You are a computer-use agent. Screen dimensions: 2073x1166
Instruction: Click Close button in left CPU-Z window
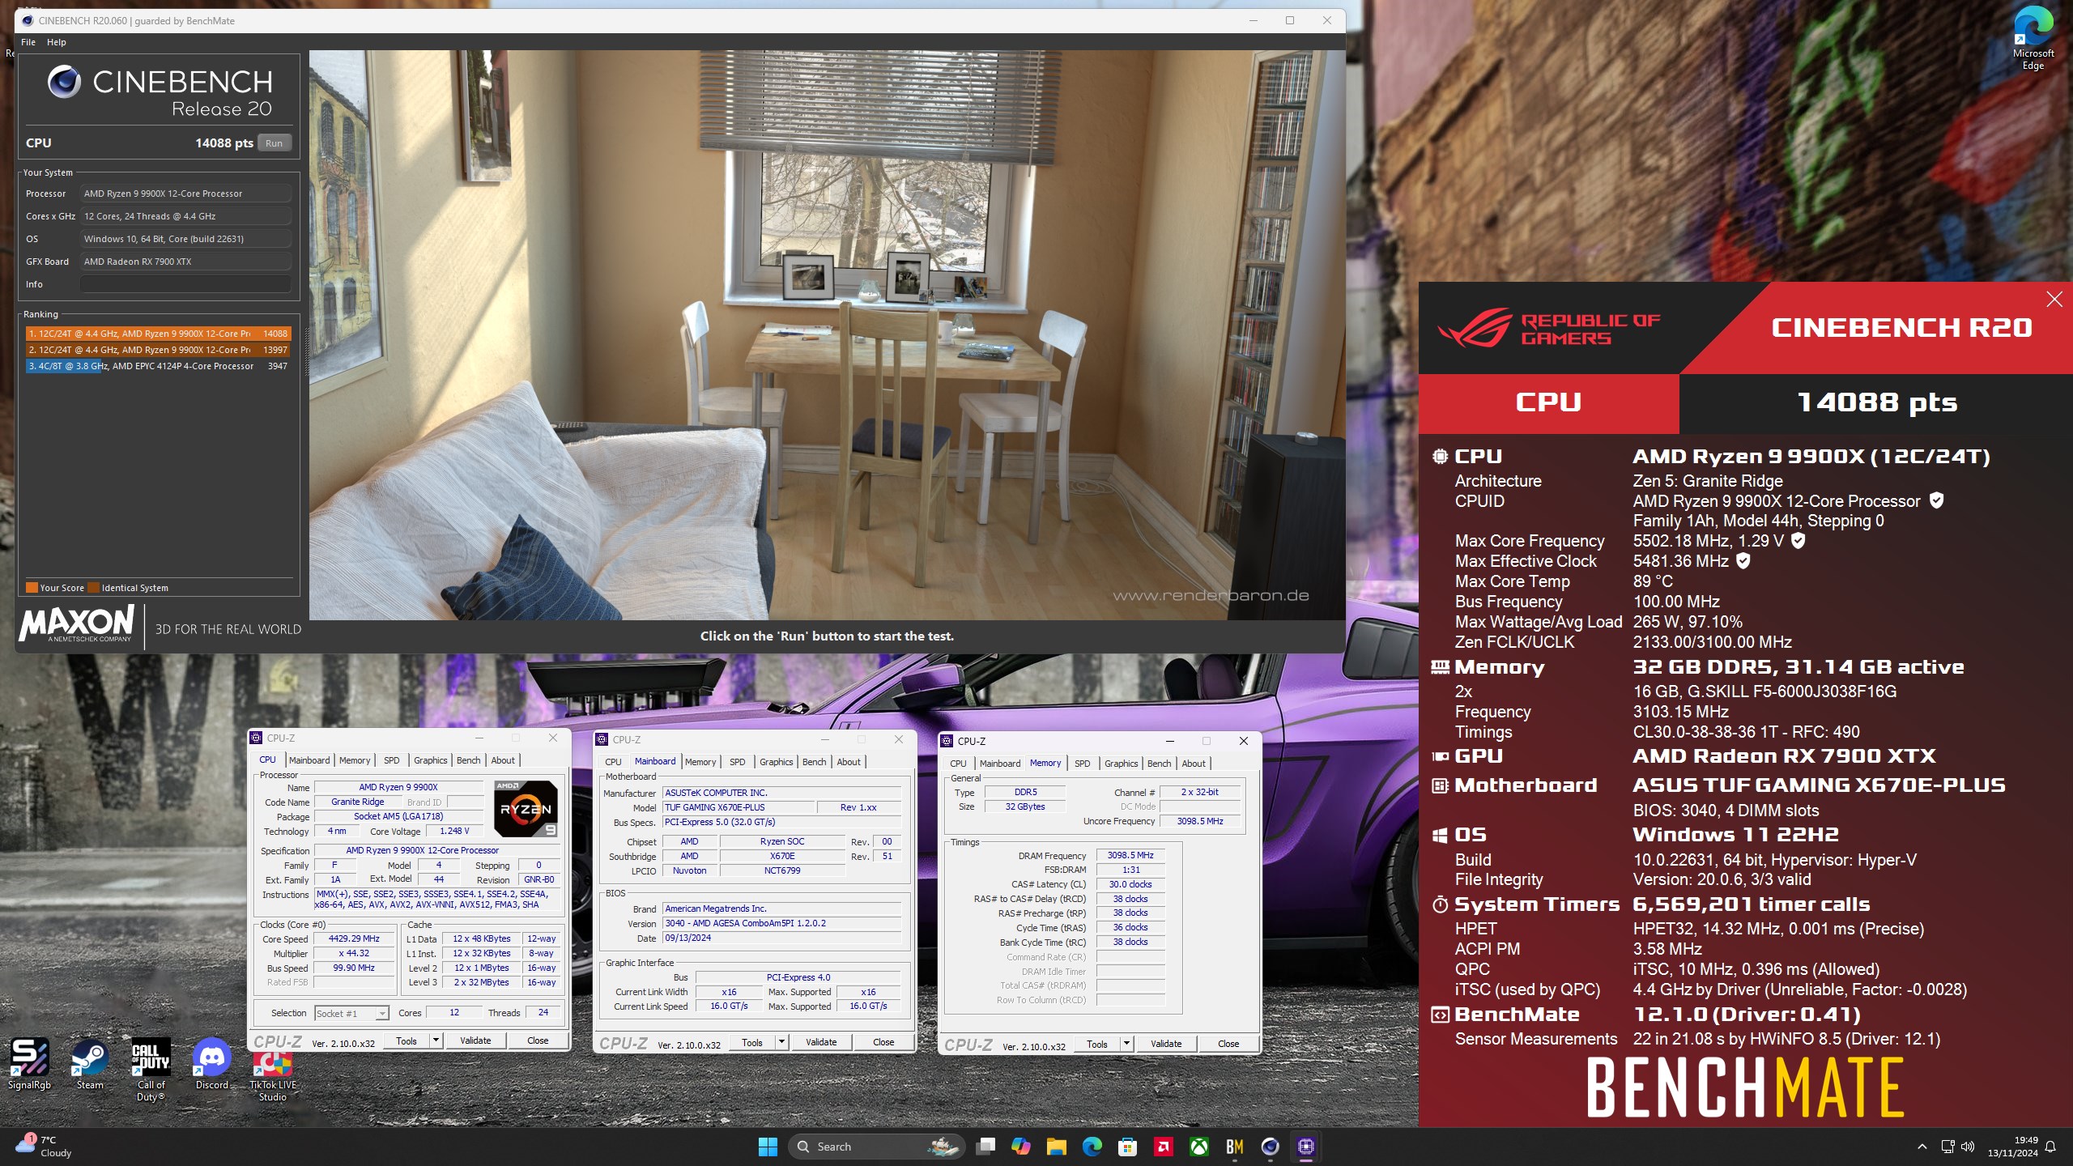538,1041
